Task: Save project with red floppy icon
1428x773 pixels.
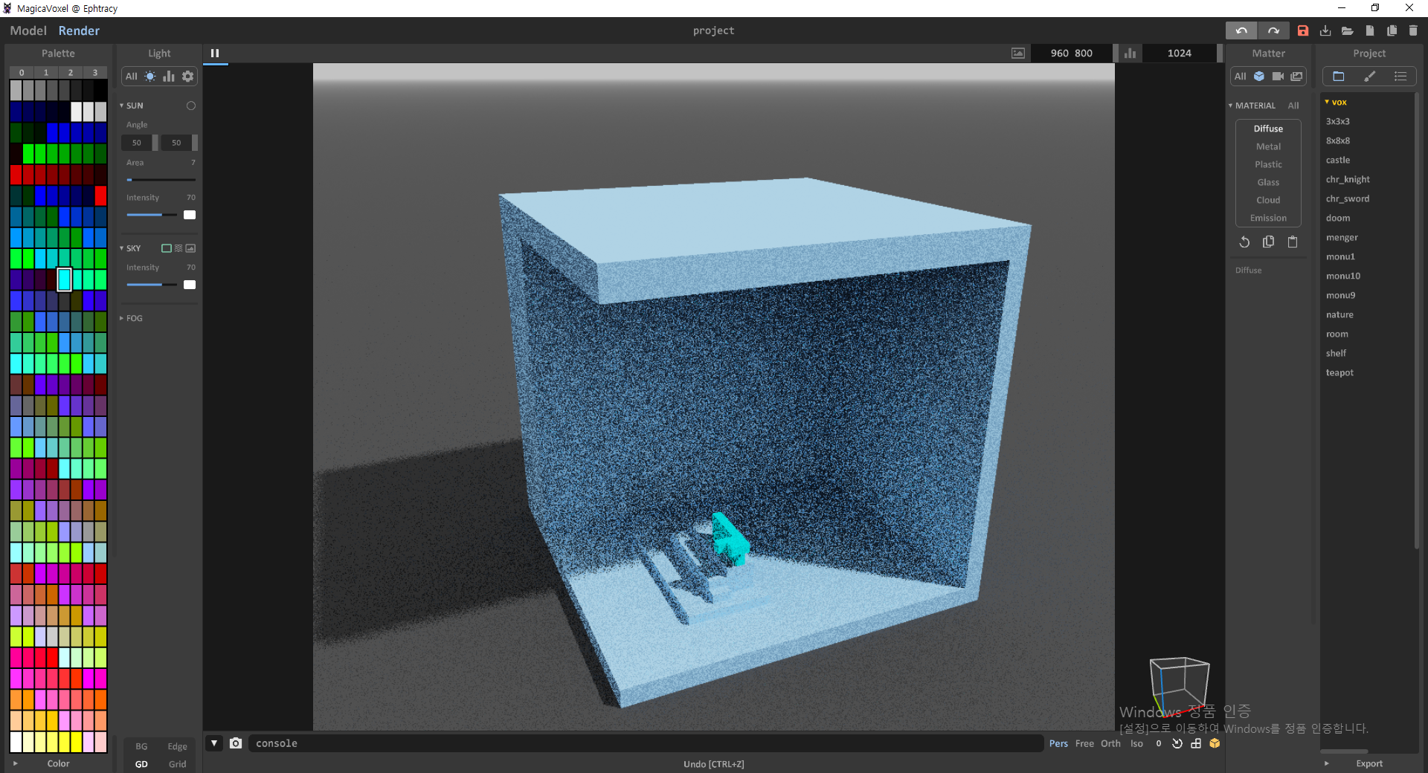Action: (x=1303, y=30)
